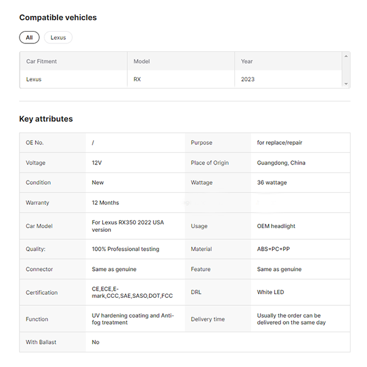The height and width of the screenshot is (367, 367).
Task: Click the OEM headlight usage value
Action: point(276,226)
